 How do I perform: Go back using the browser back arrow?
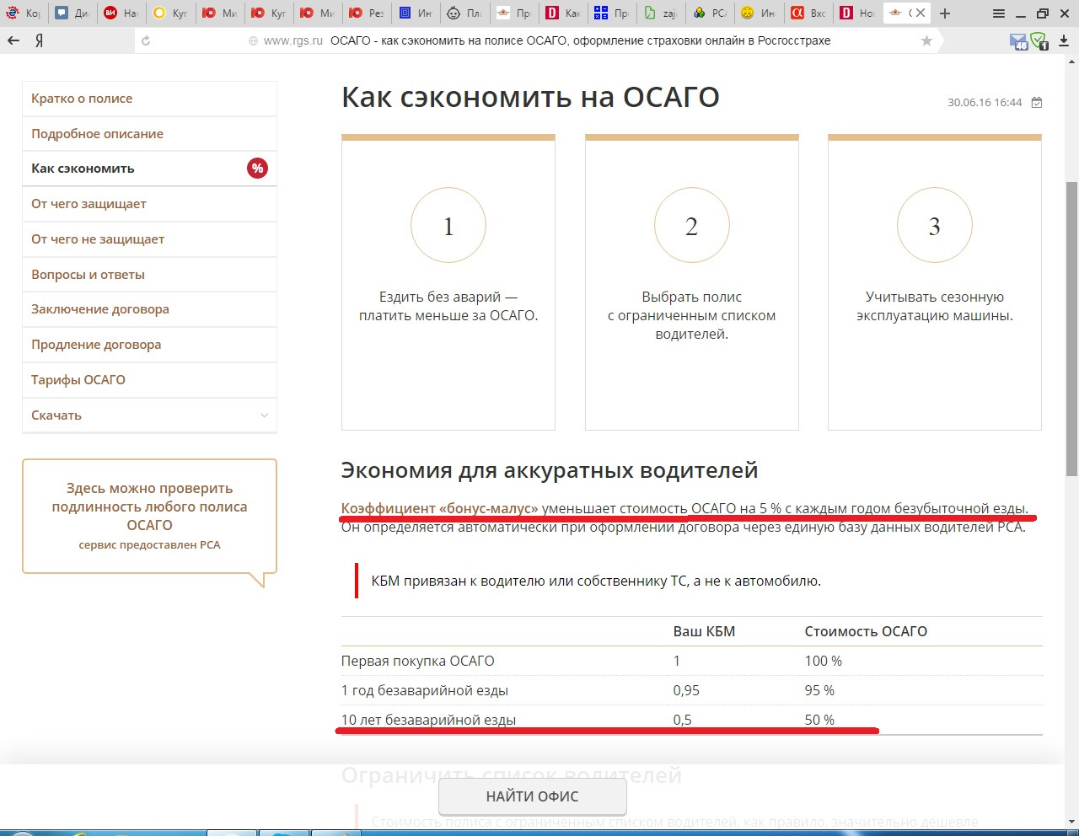pos(13,40)
